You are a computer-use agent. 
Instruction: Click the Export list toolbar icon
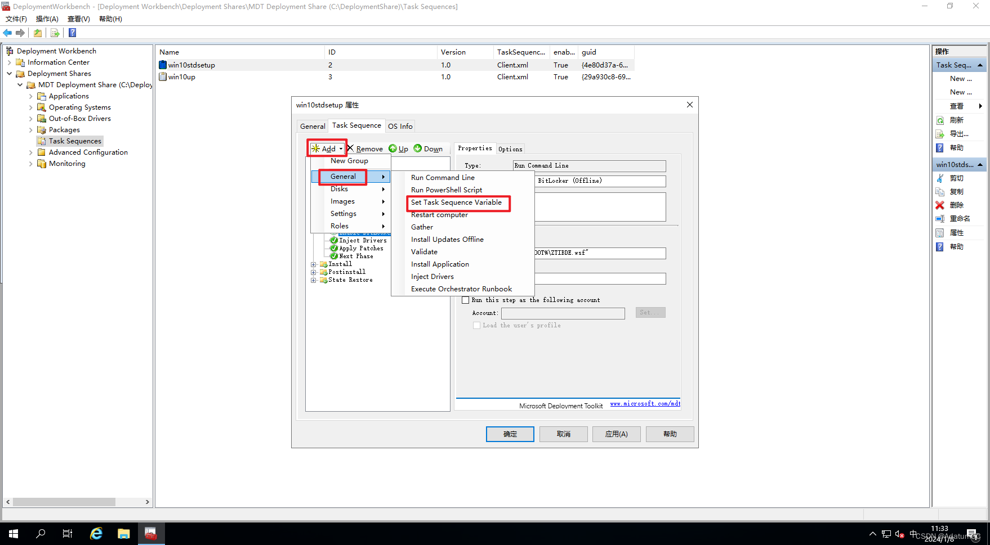tap(55, 33)
